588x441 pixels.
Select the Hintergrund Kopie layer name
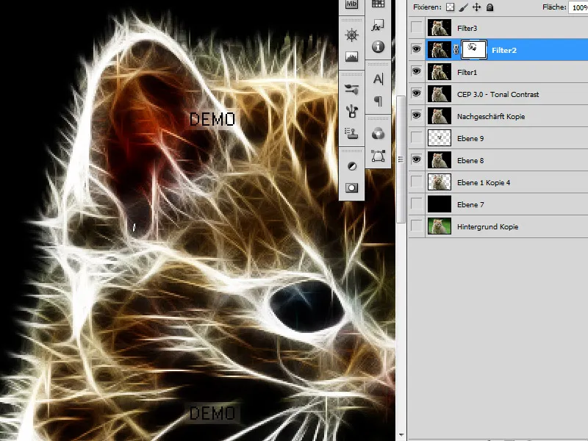tap(487, 226)
